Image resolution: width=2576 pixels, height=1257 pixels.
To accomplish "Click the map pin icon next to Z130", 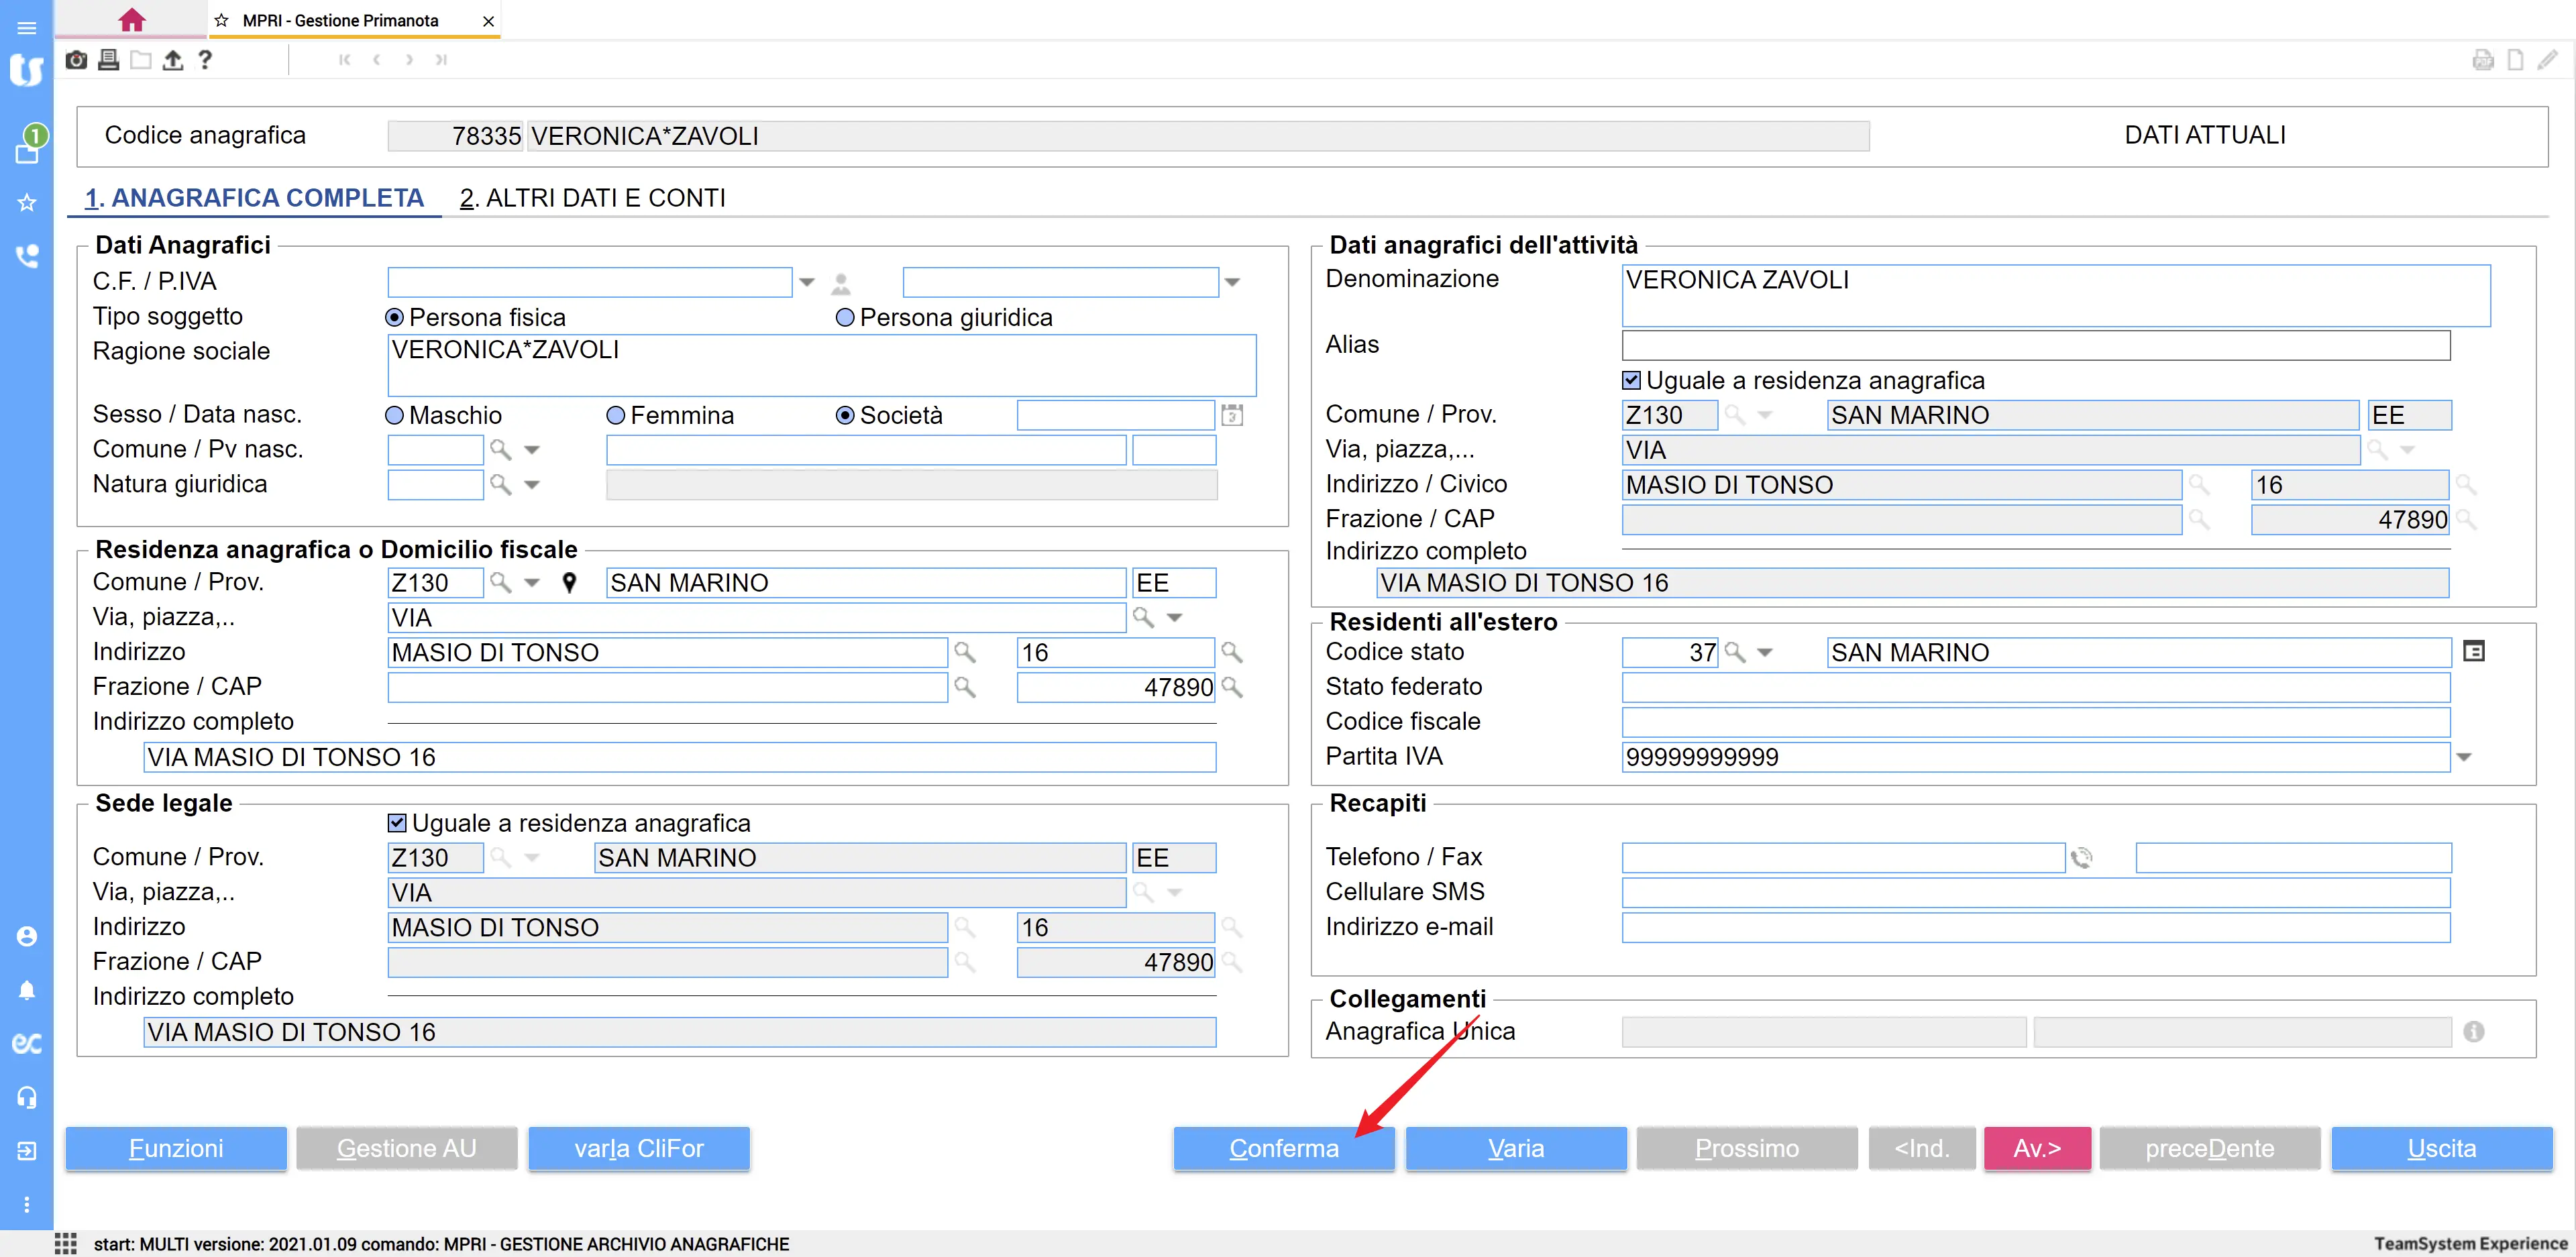I will 569,583.
